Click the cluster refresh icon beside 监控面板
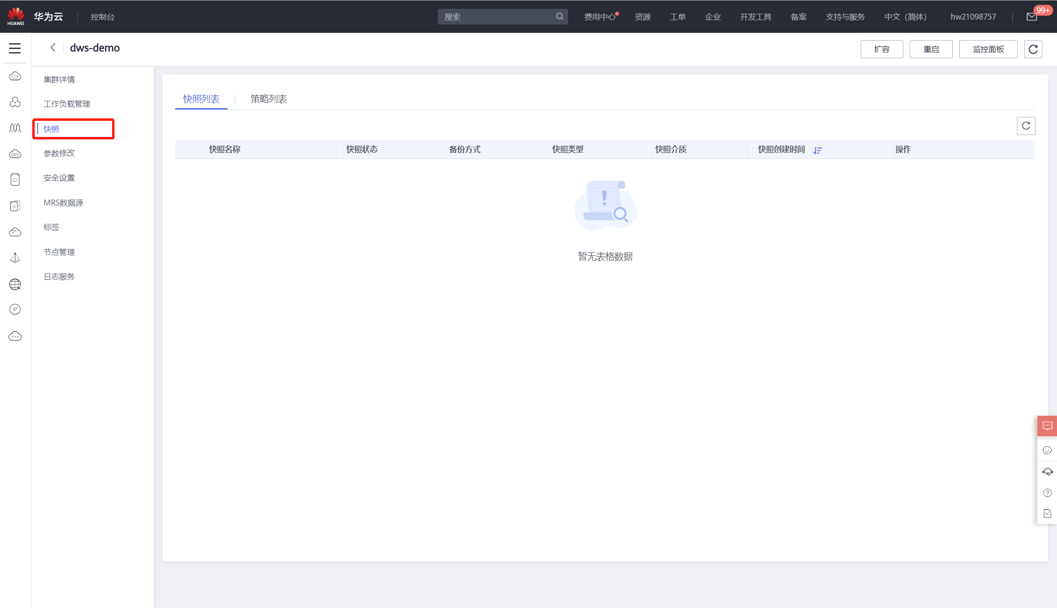The width and height of the screenshot is (1057, 608). [1033, 49]
